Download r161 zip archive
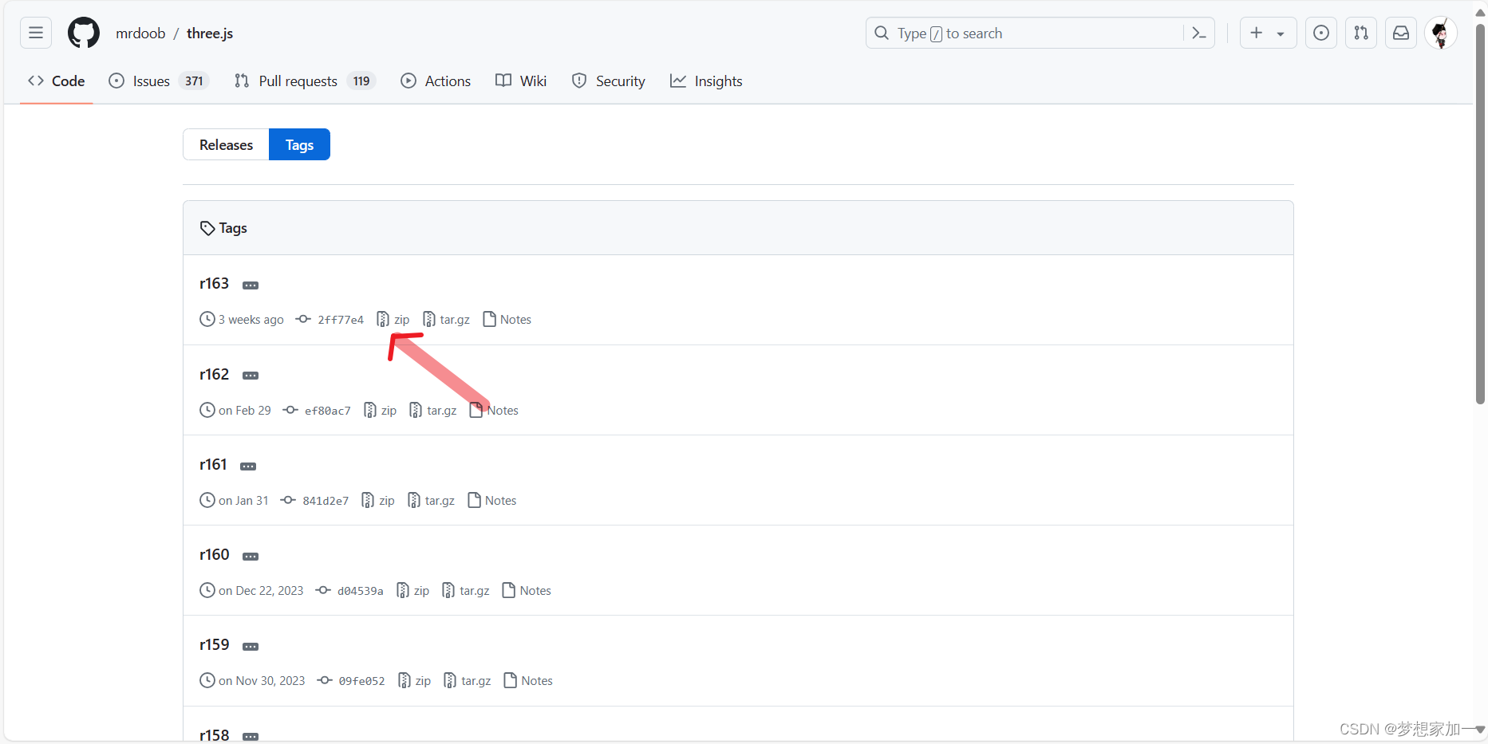Image resolution: width=1488 pixels, height=744 pixels. click(378, 500)
